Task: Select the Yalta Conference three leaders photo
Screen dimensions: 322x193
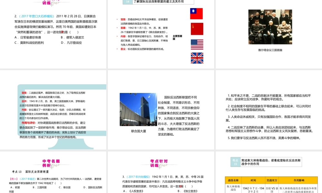Action: click(x=270, y=27)
